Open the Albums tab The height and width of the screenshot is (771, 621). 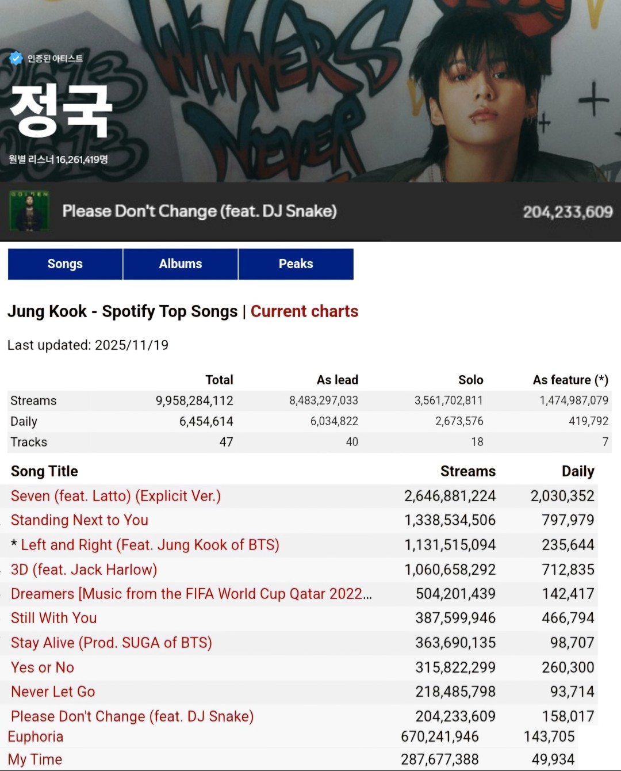(181, 264)
